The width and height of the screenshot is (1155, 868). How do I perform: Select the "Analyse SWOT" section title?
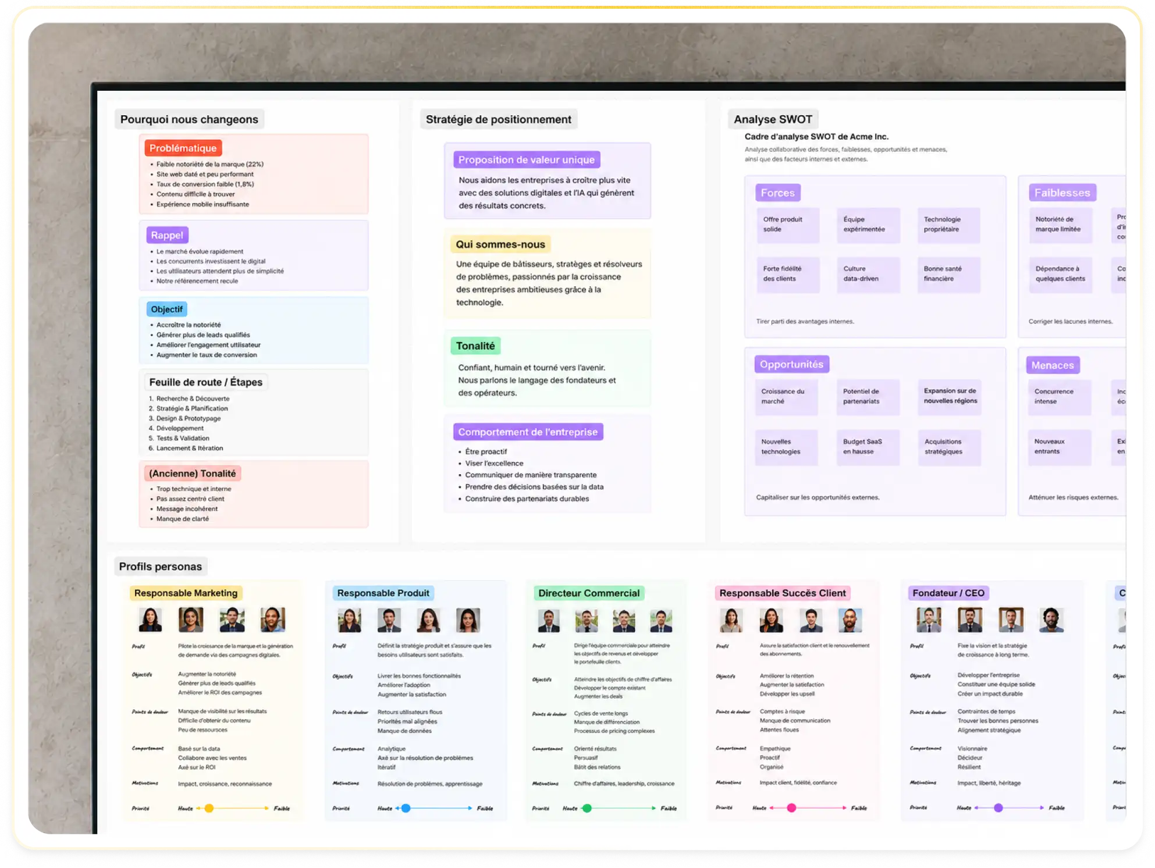coord(773,119)
